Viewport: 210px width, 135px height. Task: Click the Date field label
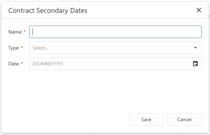14,64
